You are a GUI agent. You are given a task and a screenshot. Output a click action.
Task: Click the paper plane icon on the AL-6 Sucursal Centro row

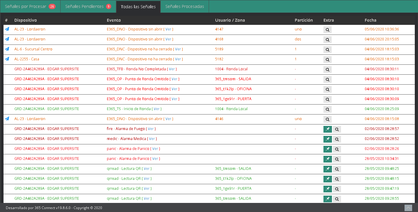pos(7,49)
